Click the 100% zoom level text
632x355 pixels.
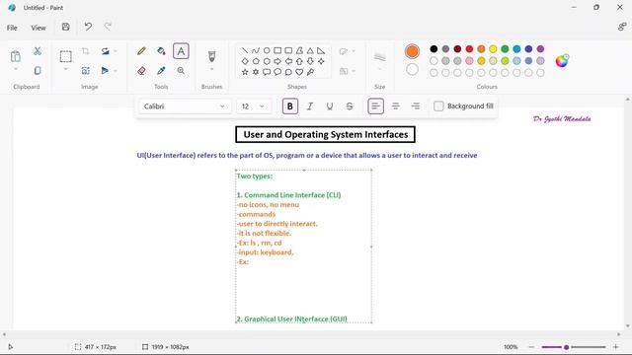pyautogui.click(x=511, y=347)
